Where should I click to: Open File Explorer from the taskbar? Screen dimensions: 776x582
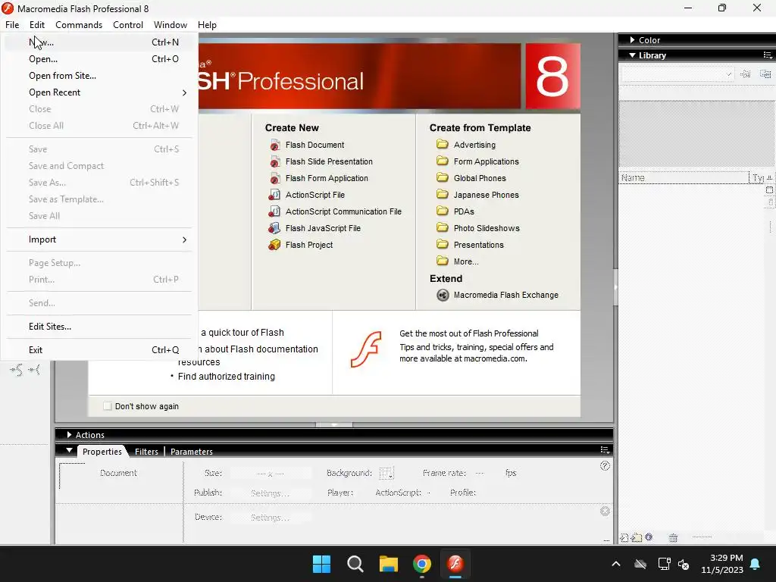point(389,564)
